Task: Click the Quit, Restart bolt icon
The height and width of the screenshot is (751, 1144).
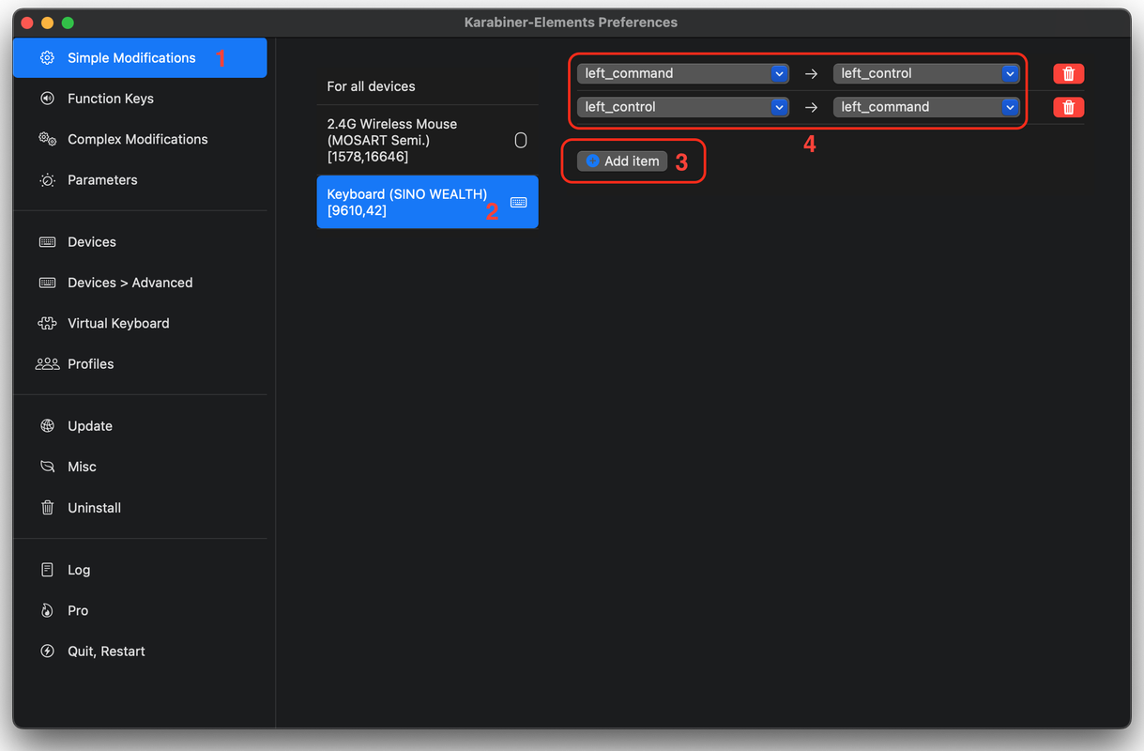Action: click(x=47, y=651)
